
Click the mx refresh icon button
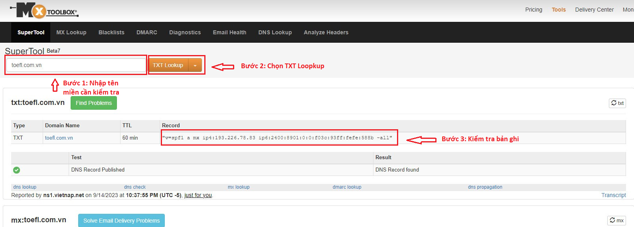click(617, 220)
